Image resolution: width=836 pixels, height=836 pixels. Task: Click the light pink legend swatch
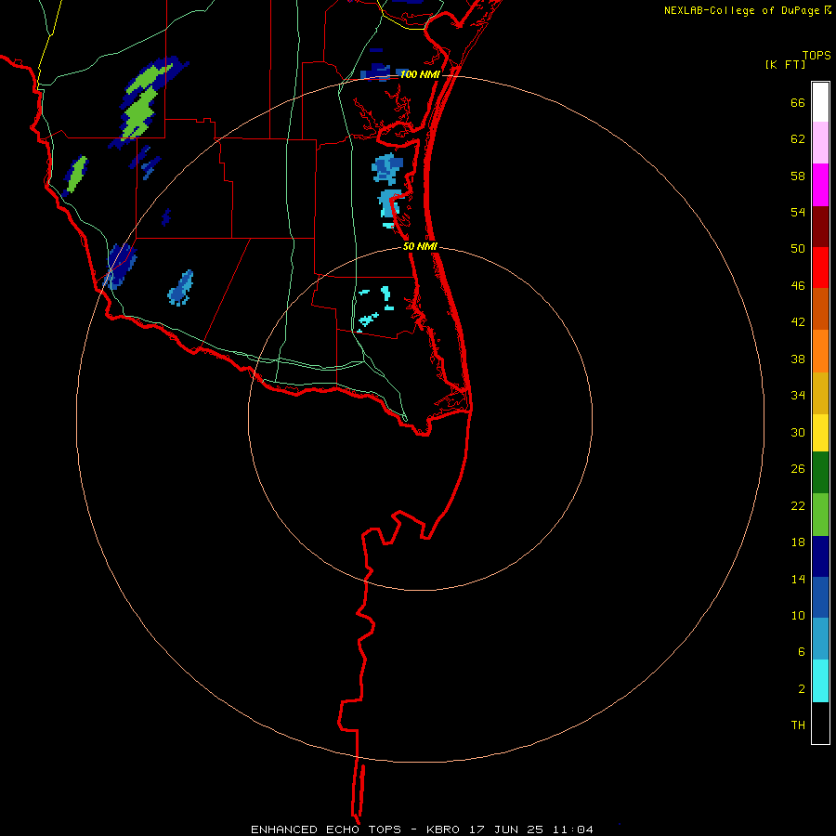pyautogui.click(x=820, y=143)
